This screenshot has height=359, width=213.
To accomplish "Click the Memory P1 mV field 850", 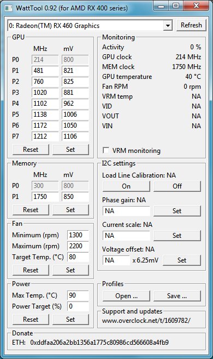I will click(x=75, y=197).
